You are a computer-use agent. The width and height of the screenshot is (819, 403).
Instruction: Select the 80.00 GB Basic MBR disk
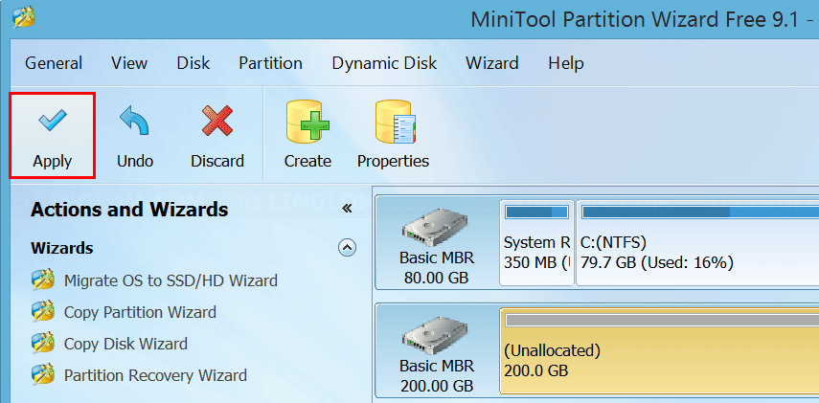[x=437, y=243]
